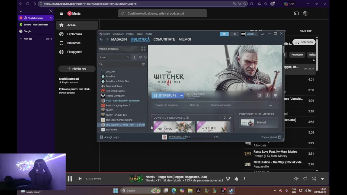The width and height of the screenshot is (347, 195).
Task: Seek on YouTube Music red progress bar
Action: coord(173,172)
